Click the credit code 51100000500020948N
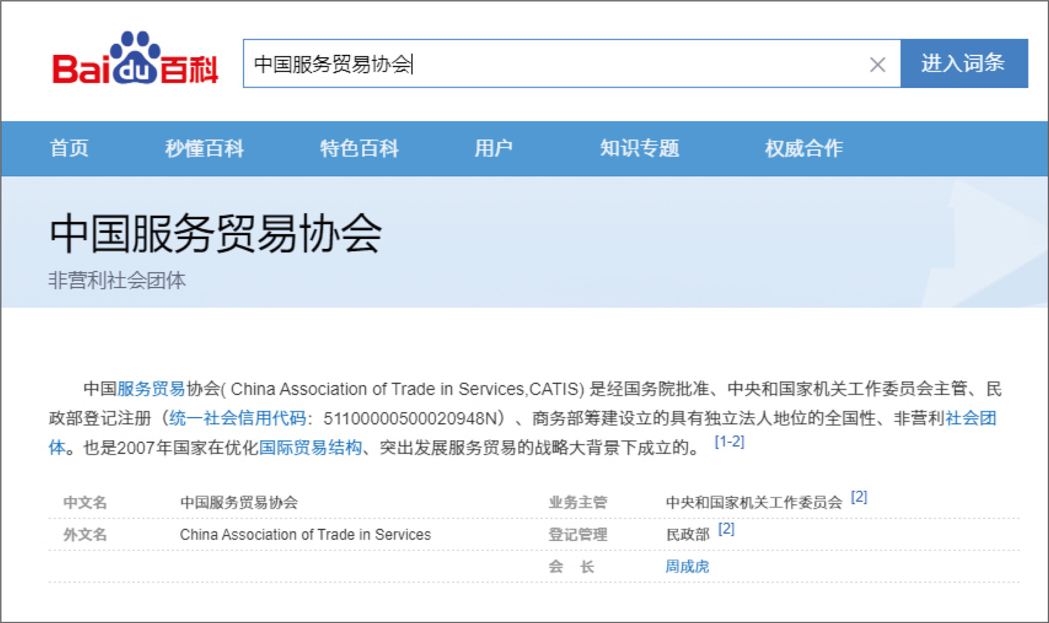Image resolution: width=1049 pixels, height=623 pixels. (x=410, y=419)
